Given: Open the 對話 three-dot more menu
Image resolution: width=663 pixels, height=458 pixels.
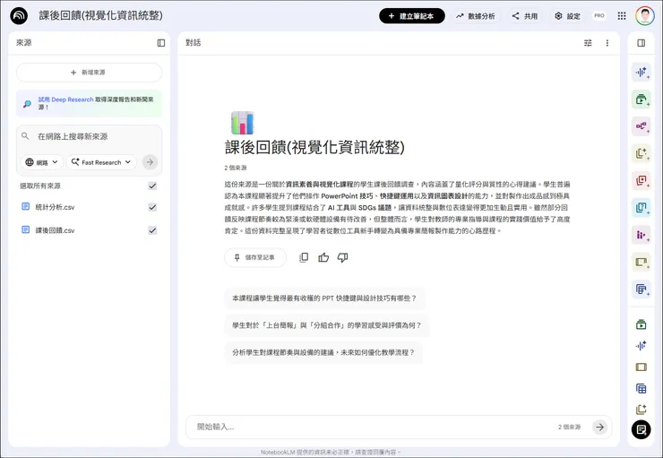Looking at the screenshot, I should coord(607,43).
